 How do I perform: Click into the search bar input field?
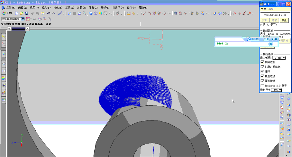tap(242, 44)
